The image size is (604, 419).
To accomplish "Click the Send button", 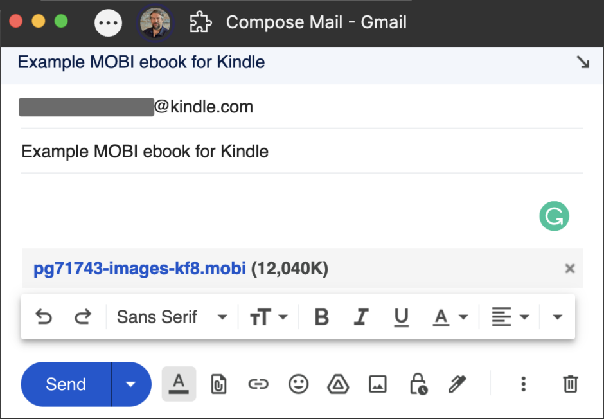I will [64, 384].
